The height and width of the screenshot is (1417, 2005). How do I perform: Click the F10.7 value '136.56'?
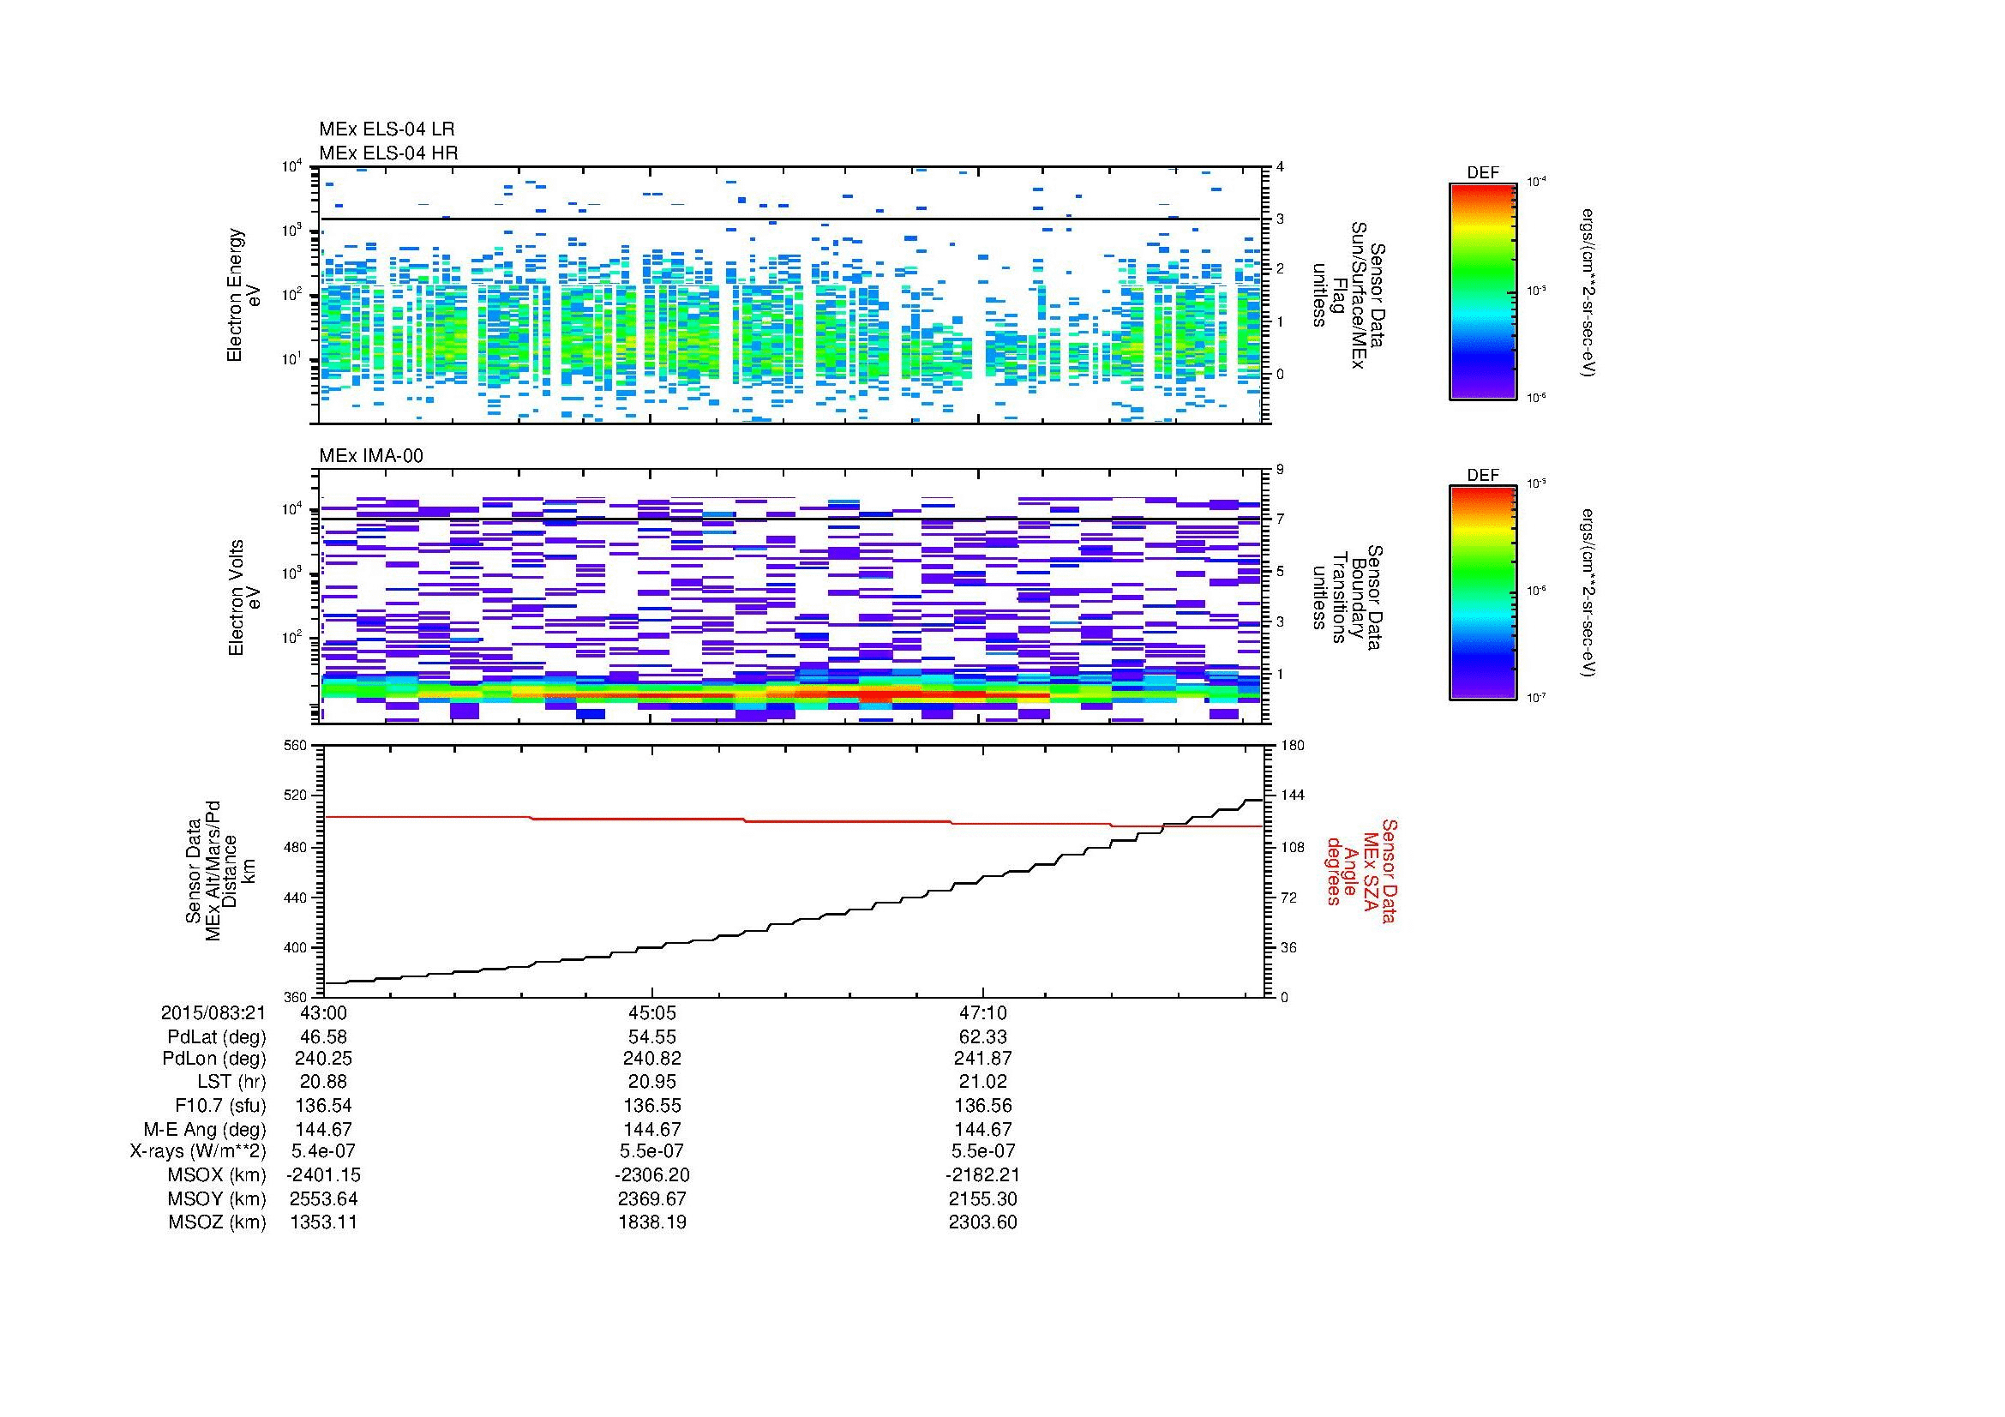coord(983,1105)
